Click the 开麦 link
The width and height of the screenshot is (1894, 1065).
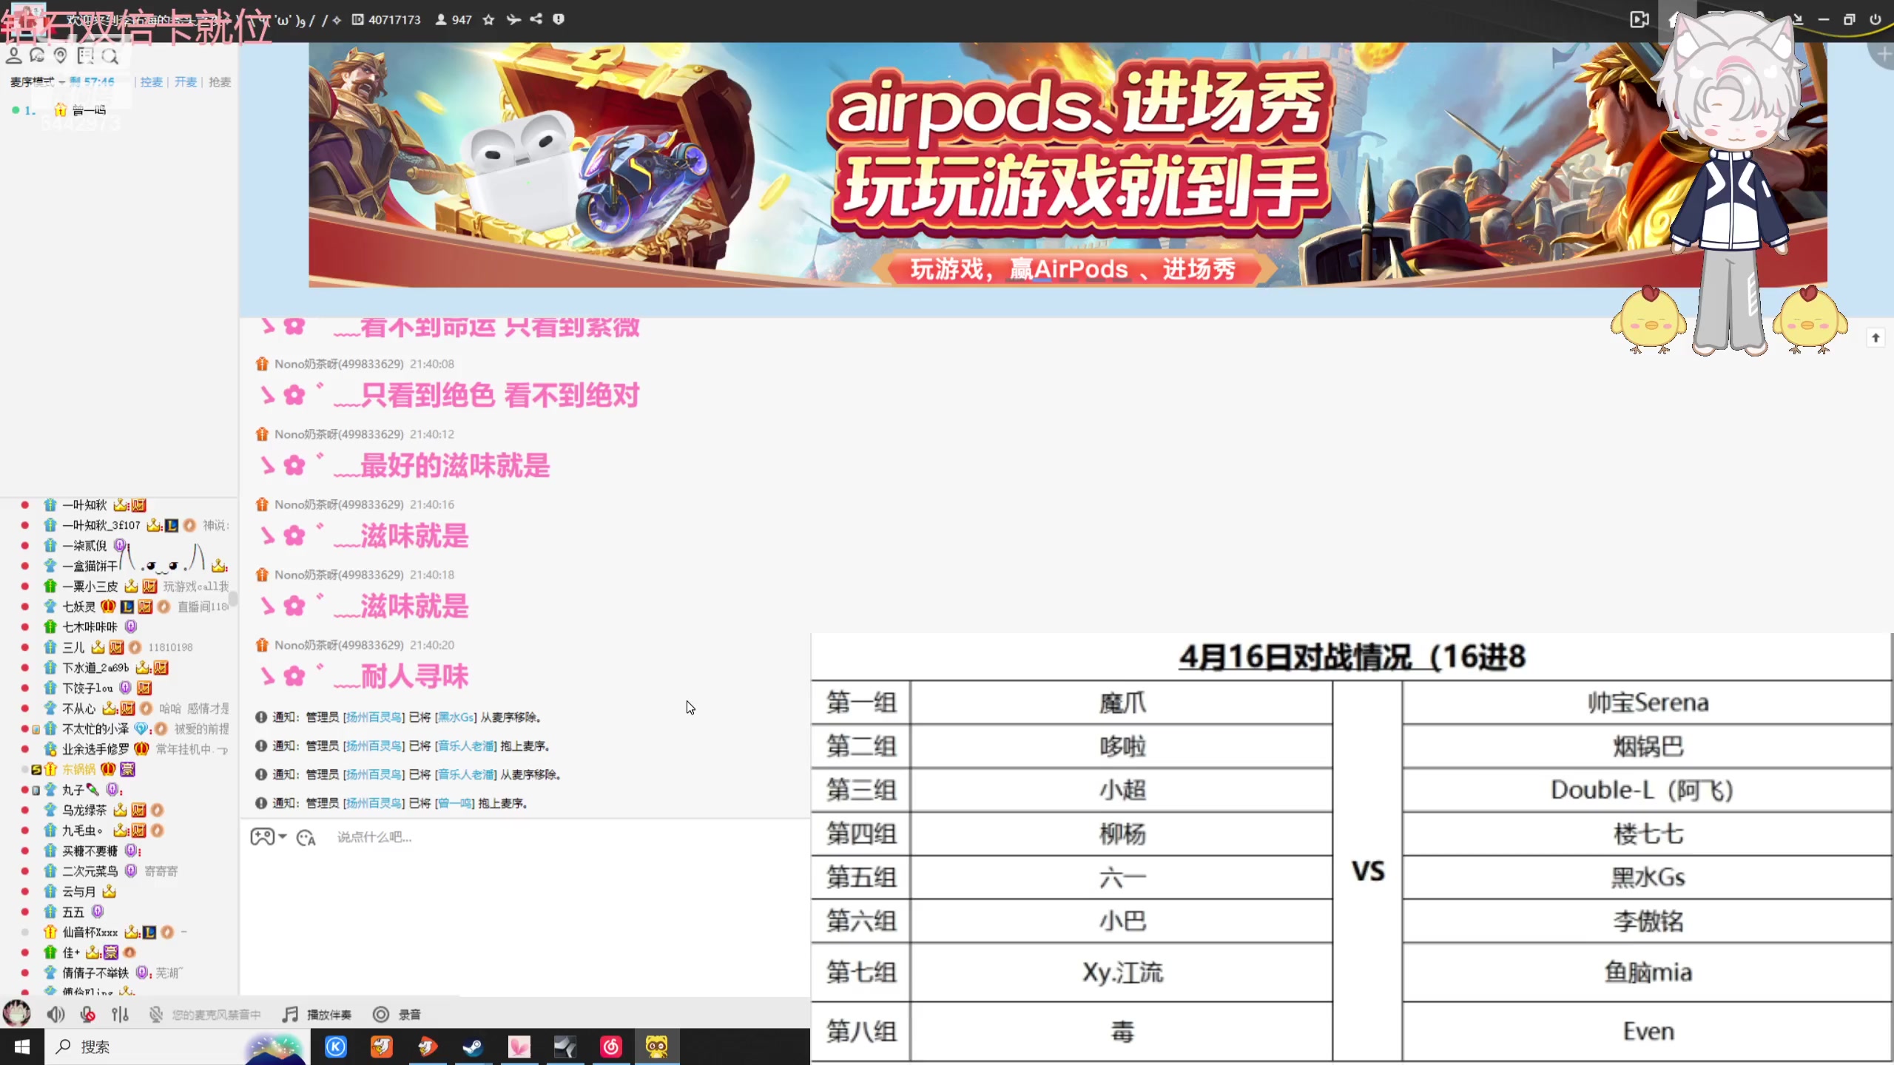[x=186, y=82]
